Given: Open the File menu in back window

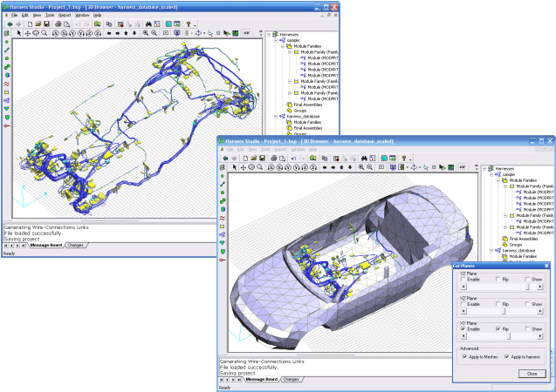Looking at the screenshot, I should tap(14, 15).
